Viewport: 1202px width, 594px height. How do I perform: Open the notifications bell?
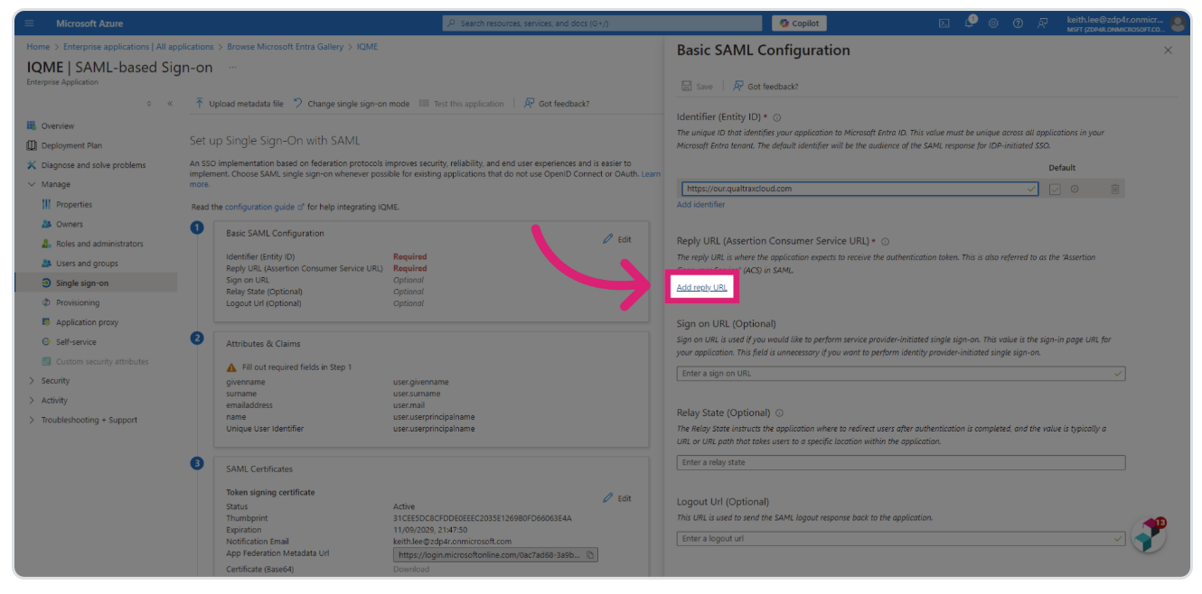coord(969,23)
